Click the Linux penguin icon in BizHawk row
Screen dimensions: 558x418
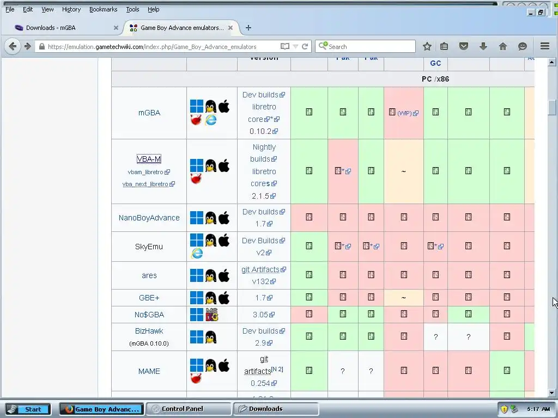[211, 337]
